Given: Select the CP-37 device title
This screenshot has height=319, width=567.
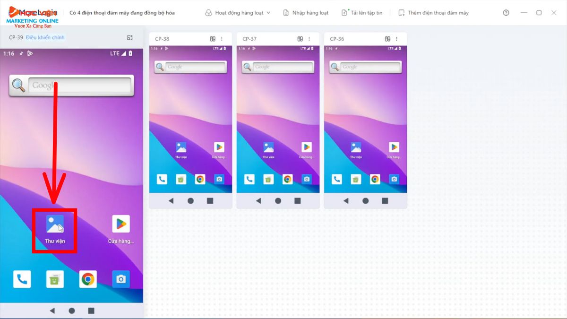Looking at the screenshot, I should [249, 39].
